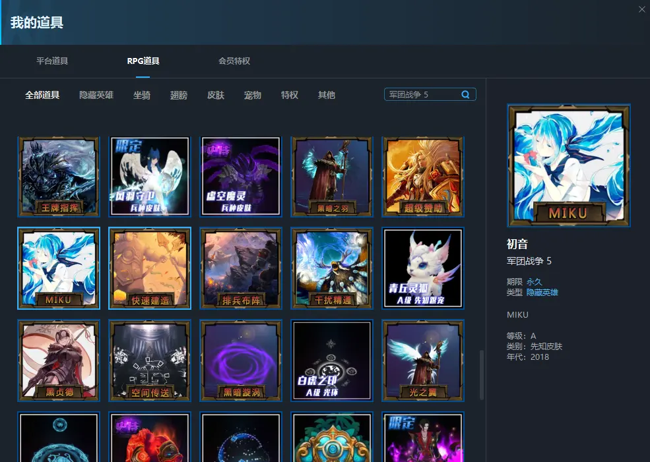Viewport: 650px width, 462px height.
Task: Select the 虚空魔灵 skin item
Action: 241,176
